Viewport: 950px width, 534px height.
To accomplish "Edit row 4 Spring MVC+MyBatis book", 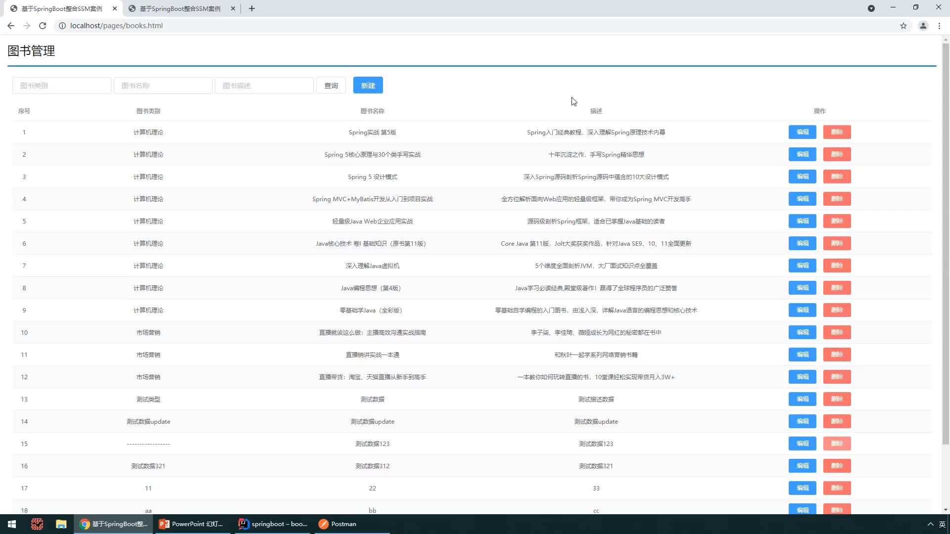I will point(803,199).
